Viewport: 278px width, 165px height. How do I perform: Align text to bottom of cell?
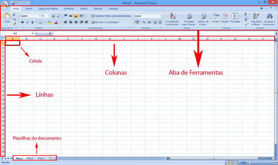(x=76, y=16)
